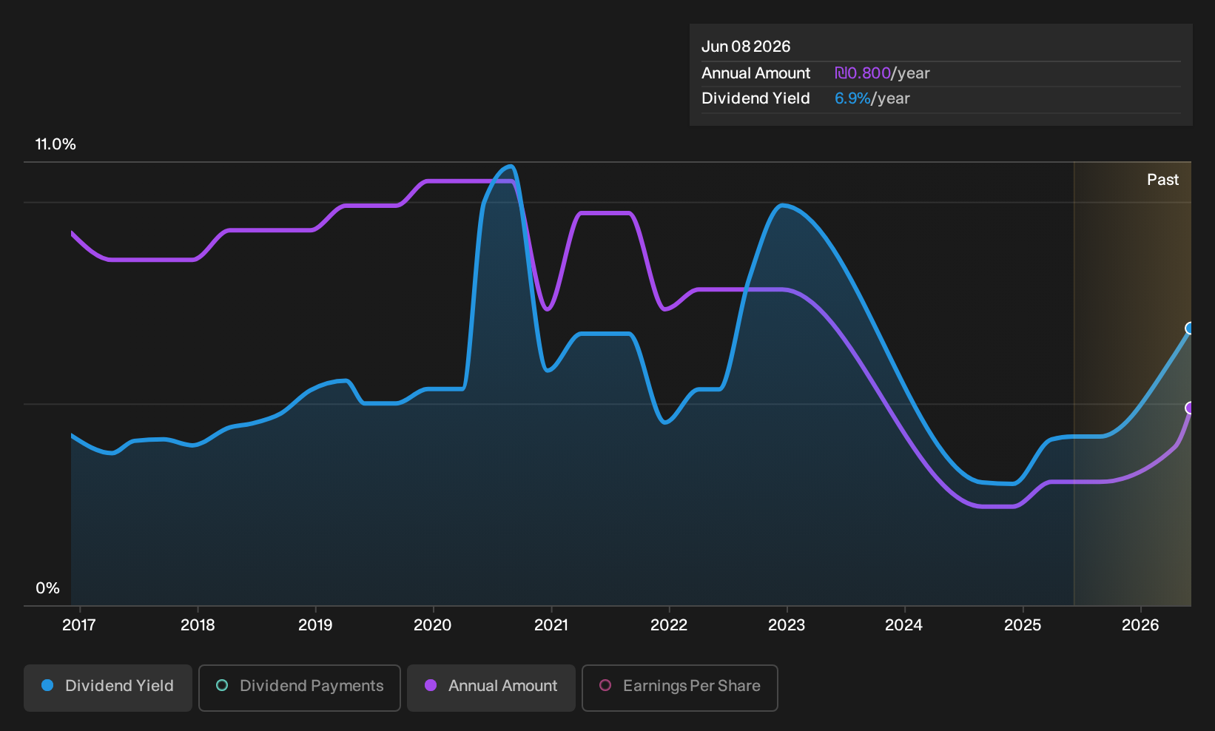Click the pink Earnings Per Share circle icon
Image resolution: width=1215 pixels, height=731 pixels.
tap(605, 685)
